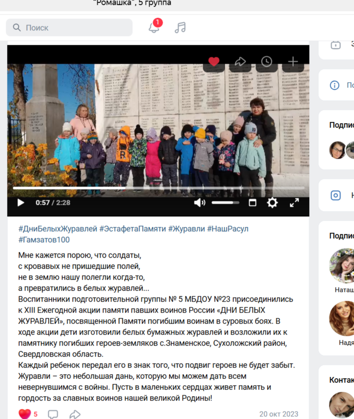This screenshot has width=354, height=419.
Task: Open hashtag #ДниБелыхЖуравлей
Action: (58, 229)
